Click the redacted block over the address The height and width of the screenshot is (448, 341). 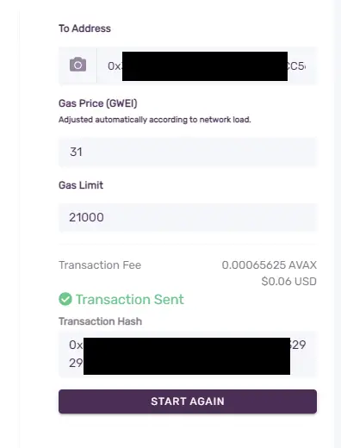(205, 66)
